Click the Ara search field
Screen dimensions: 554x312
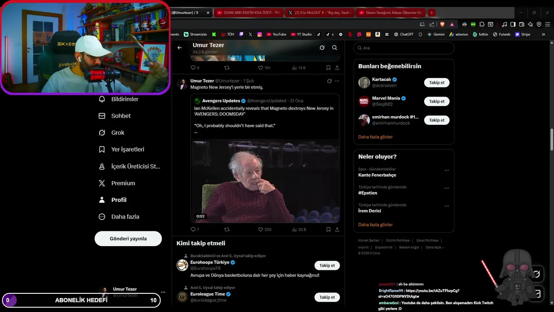click(404, 48)
